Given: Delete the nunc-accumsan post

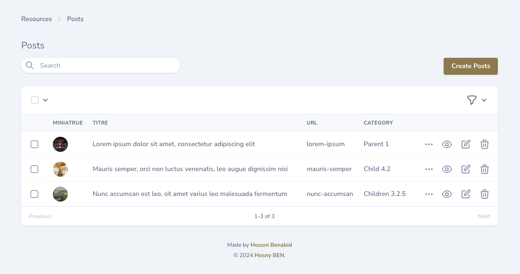Looking at the screenshot, I should [x=484, y=194].
